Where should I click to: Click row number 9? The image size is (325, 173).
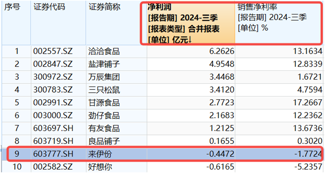point(16,154)
